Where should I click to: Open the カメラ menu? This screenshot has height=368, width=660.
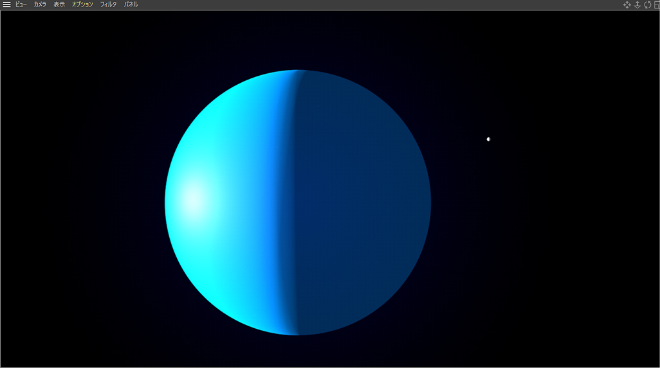[40, 4]
